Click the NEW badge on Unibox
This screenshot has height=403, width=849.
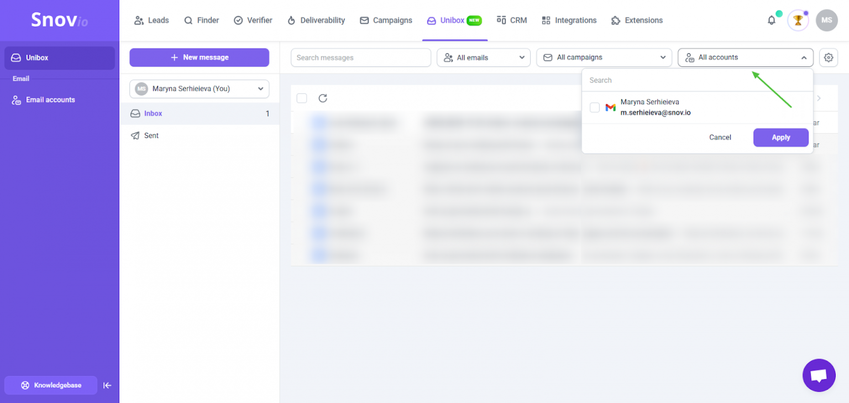pyautogui.click(x=474, y=20)
